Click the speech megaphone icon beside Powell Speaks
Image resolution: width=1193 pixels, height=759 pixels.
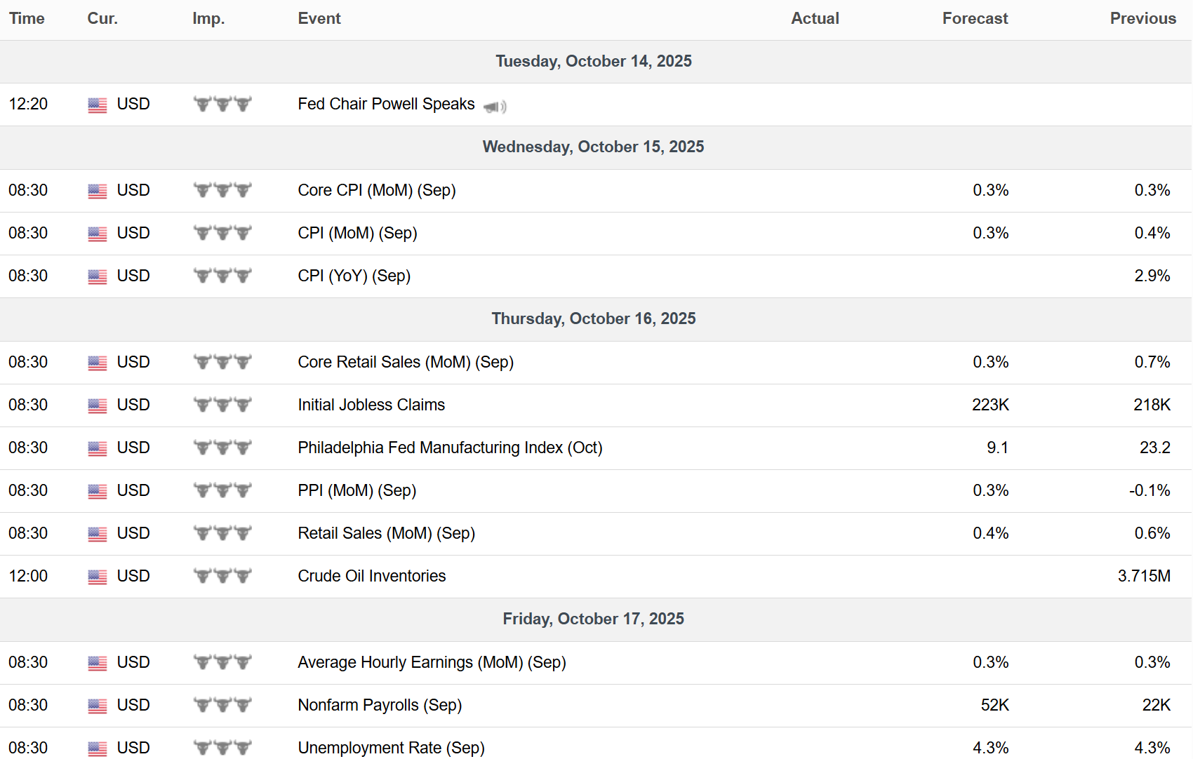pyautogui.click(x=495, y=106)
